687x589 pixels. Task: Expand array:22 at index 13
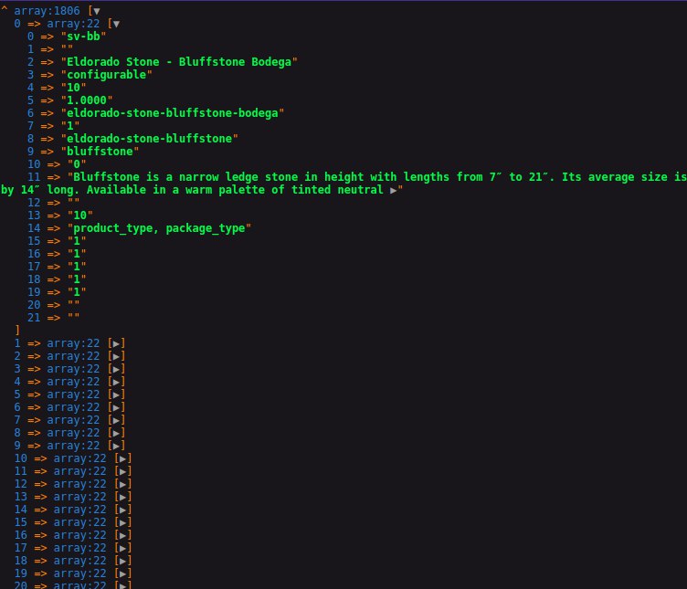coord(122,497)
